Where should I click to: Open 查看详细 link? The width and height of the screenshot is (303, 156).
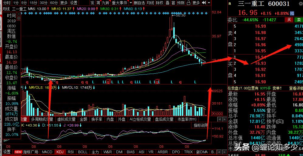(x=296, y=88)
